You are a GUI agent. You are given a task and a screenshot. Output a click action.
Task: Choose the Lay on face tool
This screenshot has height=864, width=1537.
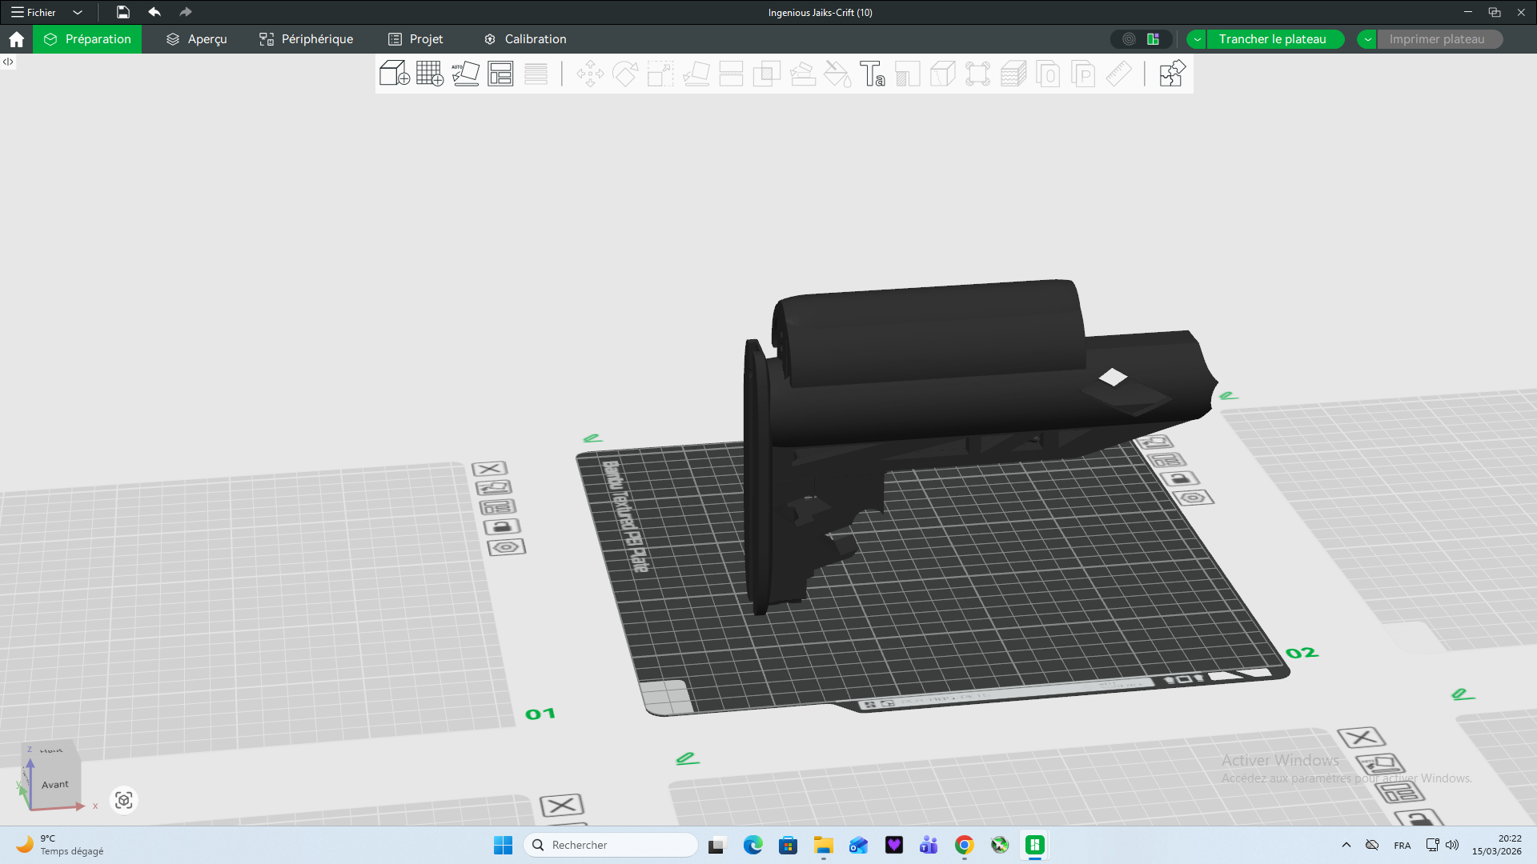tap(696, 74)
